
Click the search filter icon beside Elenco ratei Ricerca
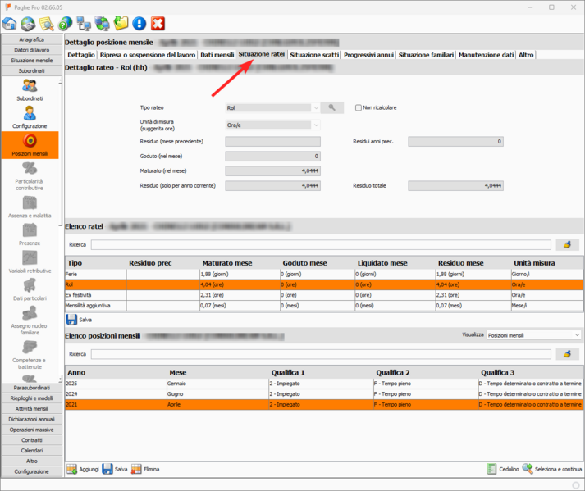coord(568,244)
